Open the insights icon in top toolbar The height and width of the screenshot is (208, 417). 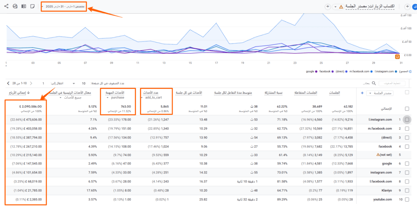click(15, 6)
